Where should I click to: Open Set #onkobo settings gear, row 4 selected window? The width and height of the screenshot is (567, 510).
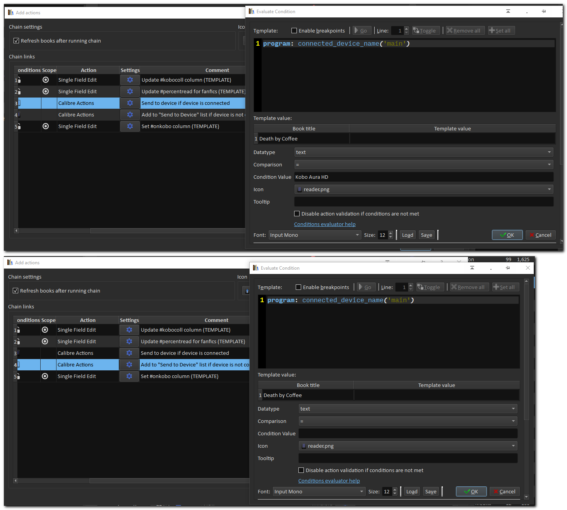tap(129, 376)
